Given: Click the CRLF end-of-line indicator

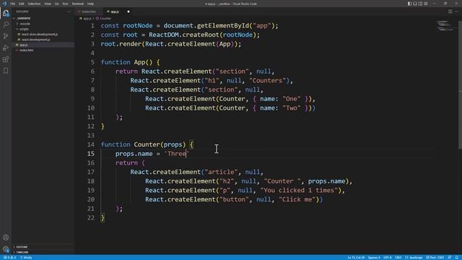Looking at the screenshot, I should coord(398,257).
